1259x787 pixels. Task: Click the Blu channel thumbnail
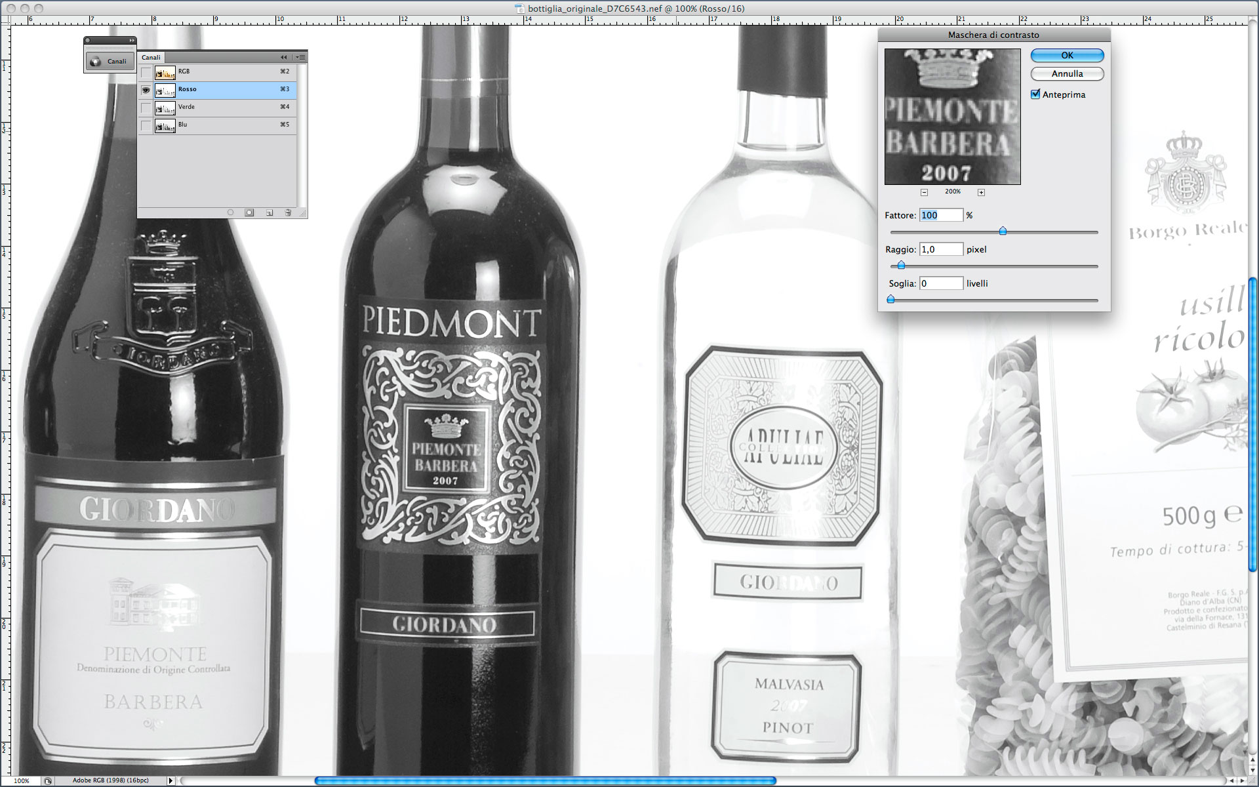pos(165,126)
